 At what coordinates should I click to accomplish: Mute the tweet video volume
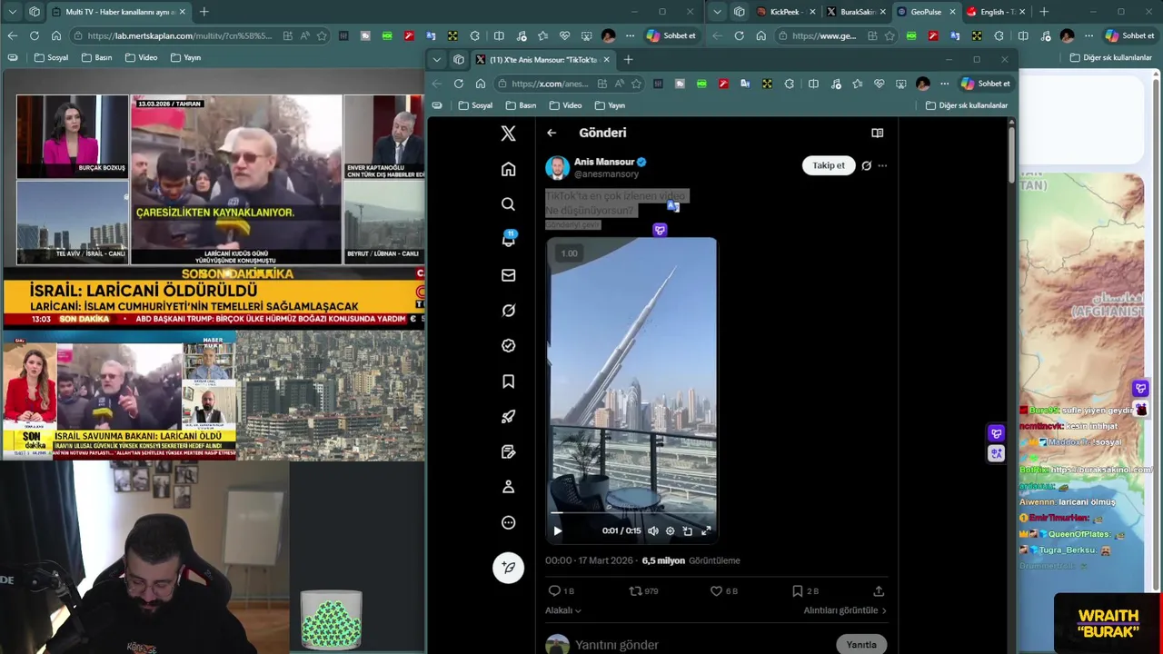pos(652,531)
